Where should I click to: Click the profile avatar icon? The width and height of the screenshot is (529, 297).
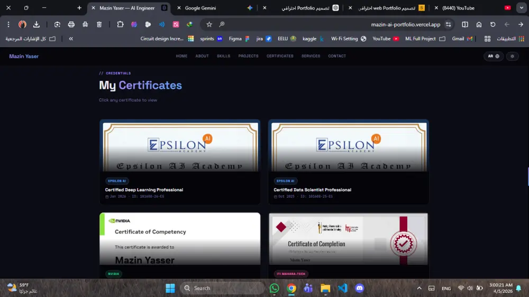(x=22, y=24)
